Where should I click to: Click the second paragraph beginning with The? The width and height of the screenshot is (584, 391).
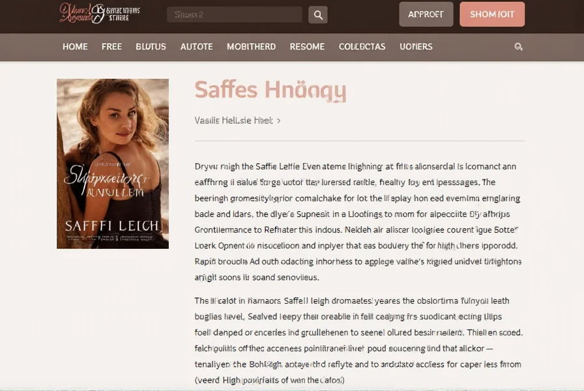click(358, 340)
